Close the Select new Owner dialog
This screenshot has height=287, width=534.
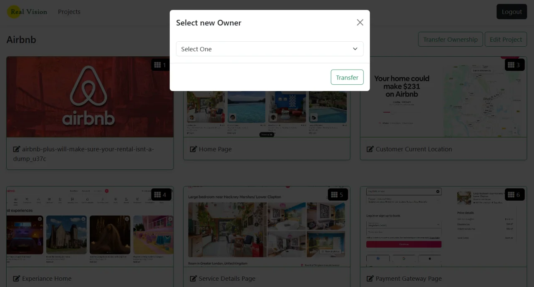point(360,23)
